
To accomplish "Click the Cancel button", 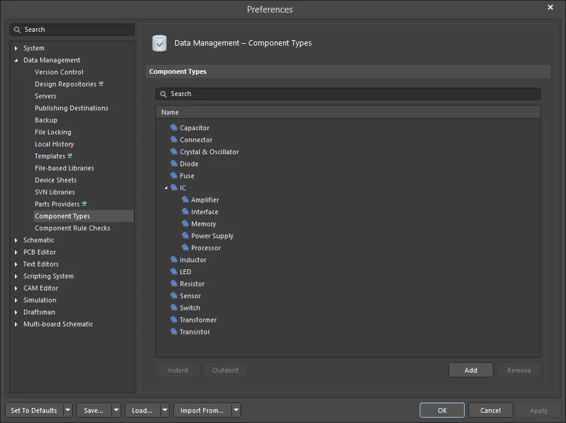I will 490,410.
